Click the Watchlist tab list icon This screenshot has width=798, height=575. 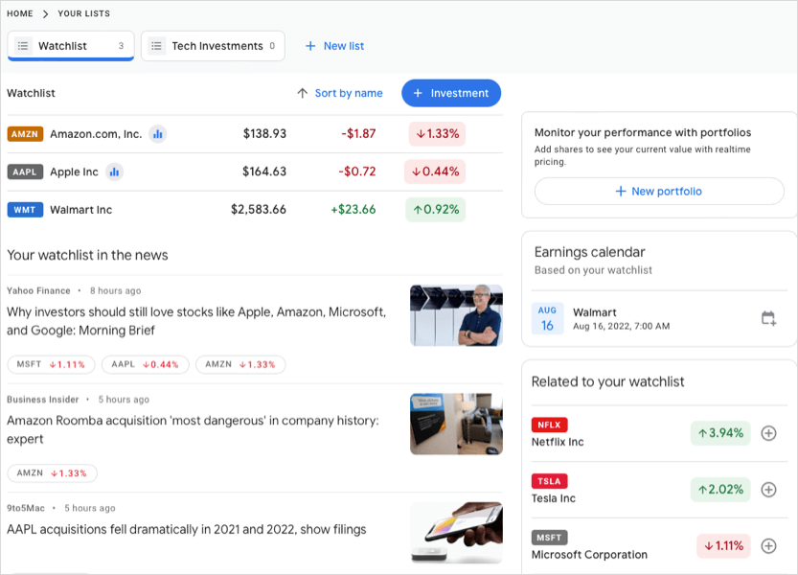(23, 46)
